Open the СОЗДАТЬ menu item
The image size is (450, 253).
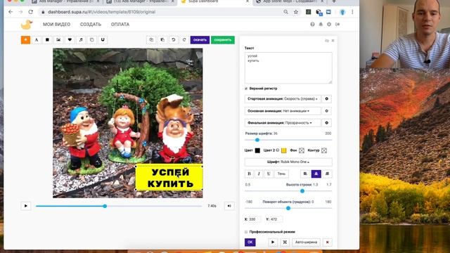[x=91, y=25]
